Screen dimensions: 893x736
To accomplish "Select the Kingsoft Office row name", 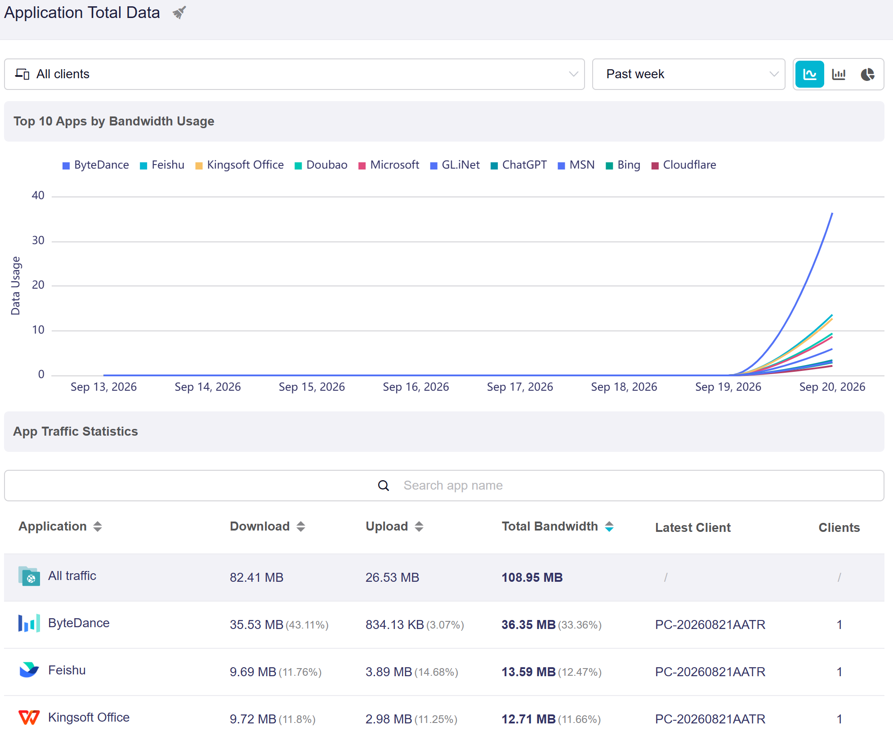I will [x=89, y=718].
